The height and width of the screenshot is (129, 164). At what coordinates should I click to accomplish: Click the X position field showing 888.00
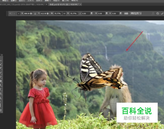coord(28,13)
